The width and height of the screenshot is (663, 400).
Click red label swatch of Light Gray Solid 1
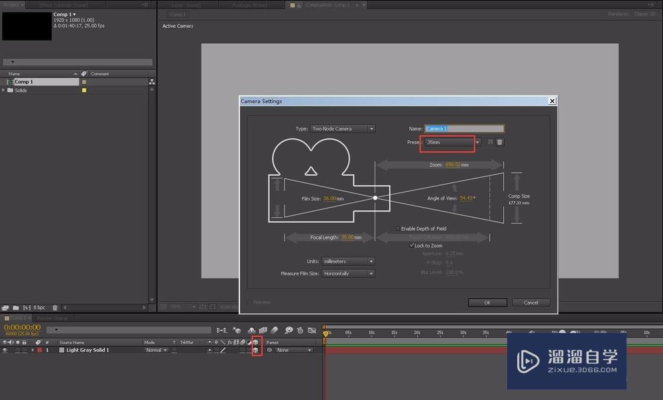click(39, 350)
